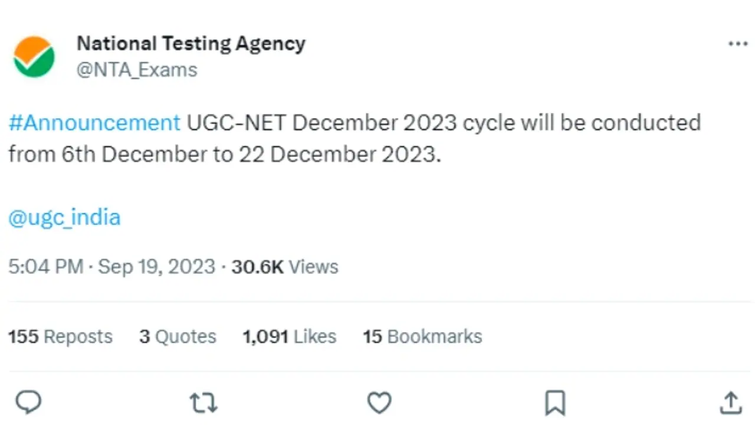
Task: Visit the @ugc_india profile link
Action: coord(64,217)
